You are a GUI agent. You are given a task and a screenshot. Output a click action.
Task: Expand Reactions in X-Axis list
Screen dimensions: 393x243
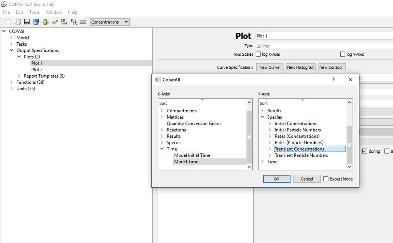[162, 130]
